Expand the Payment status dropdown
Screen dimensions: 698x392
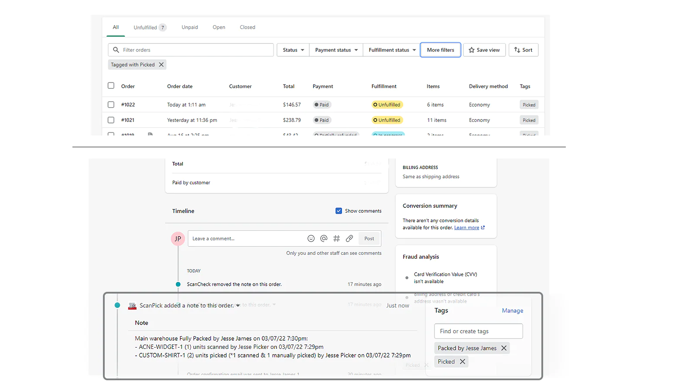point(336,50)
